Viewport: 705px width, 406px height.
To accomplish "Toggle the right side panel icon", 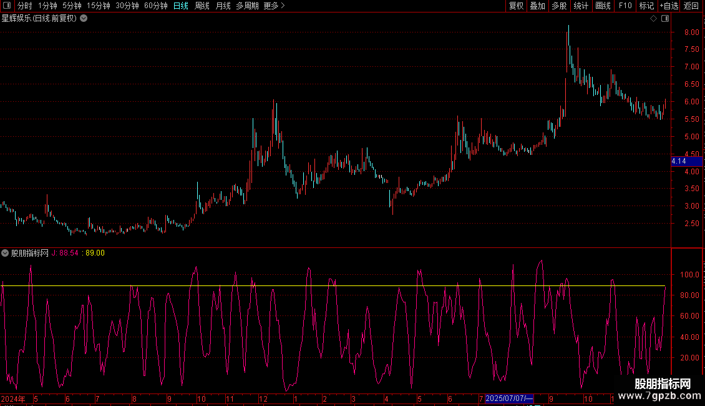I will 665,19.
